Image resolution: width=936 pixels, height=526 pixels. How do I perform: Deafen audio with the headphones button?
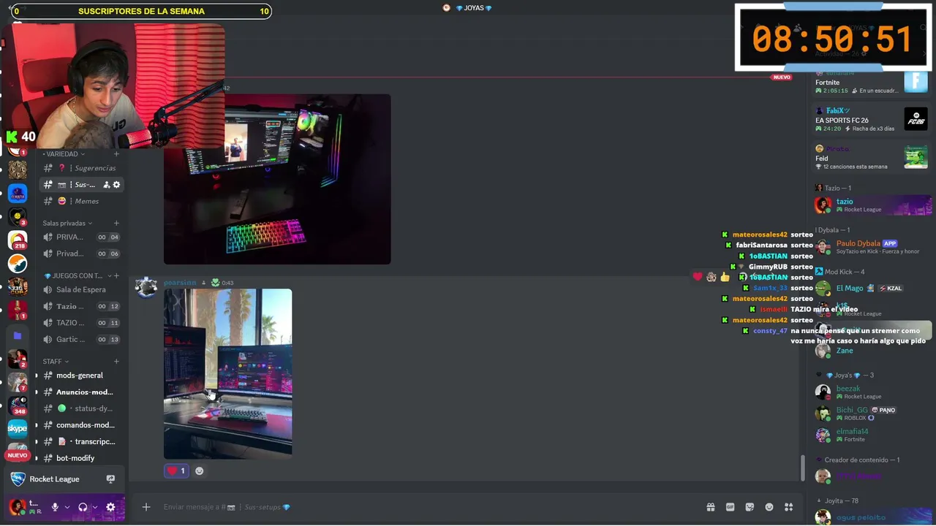pyautogui.click(x=83, y=507)
